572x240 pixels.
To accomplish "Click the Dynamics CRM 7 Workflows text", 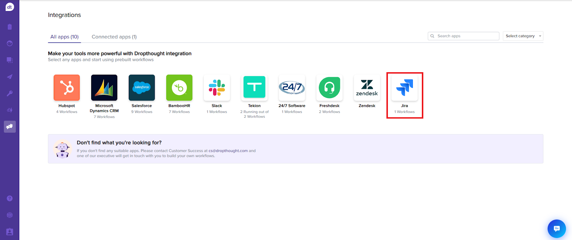I will click(104, 117).
